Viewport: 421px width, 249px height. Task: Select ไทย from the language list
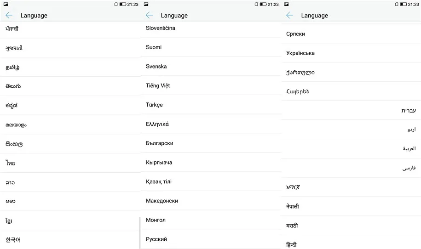[70, 163]
